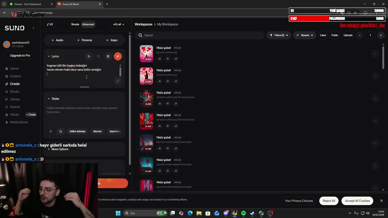Focus the Styles text input
The height and width of the screenshot is (218, 388).
pyautogui.click(x=84, y=114)
